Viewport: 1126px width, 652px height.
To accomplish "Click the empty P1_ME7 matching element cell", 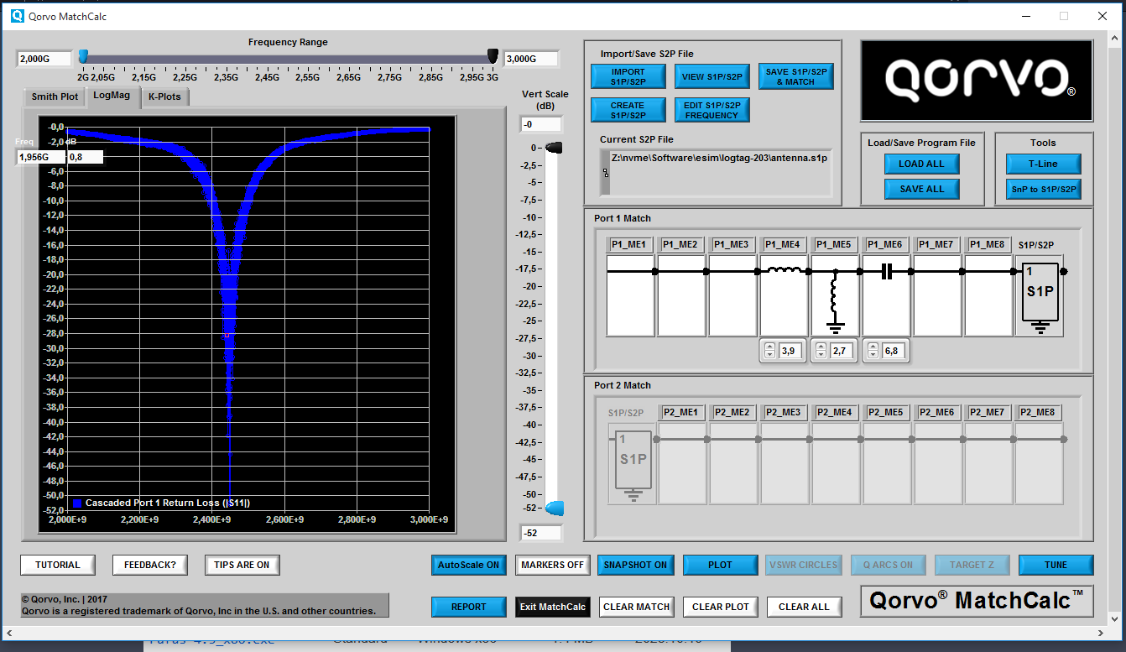I will tap(937, 295).
